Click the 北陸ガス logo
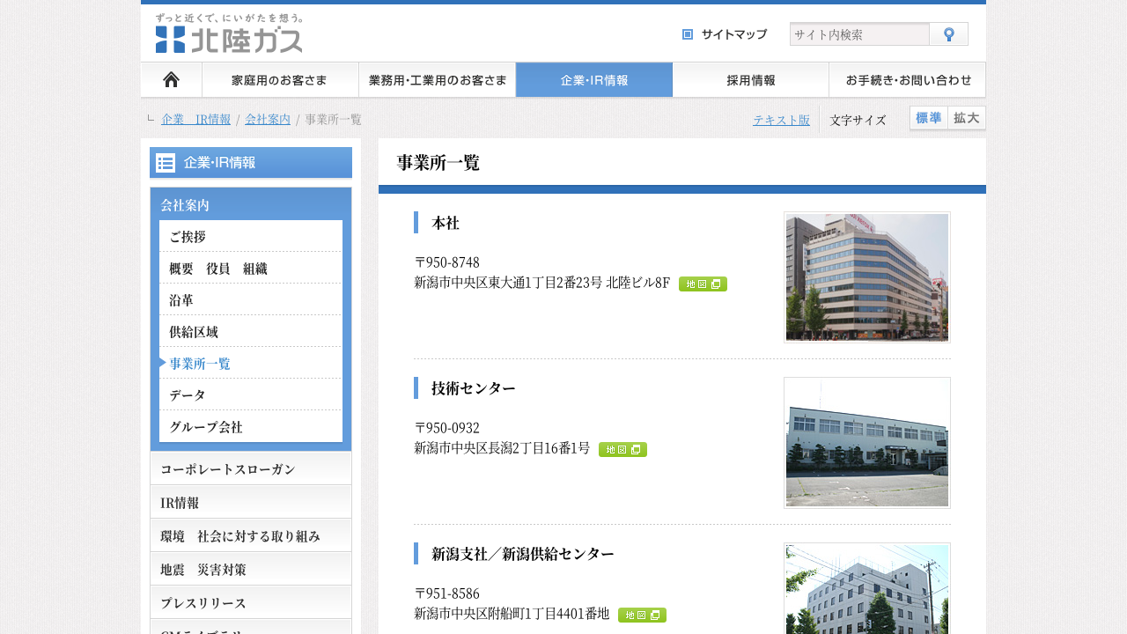Screen dimensions: 1127x634 tap(229, 33)
